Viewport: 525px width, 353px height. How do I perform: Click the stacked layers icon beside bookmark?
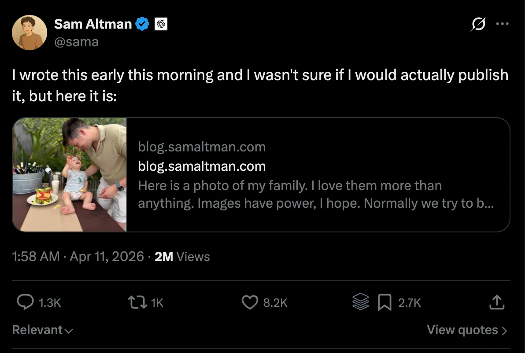click(361, 302)
